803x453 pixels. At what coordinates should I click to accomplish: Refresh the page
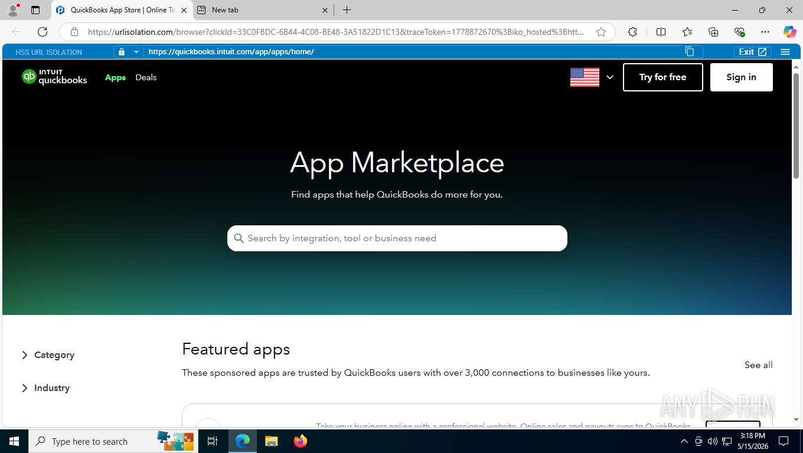tap(43, 32)
